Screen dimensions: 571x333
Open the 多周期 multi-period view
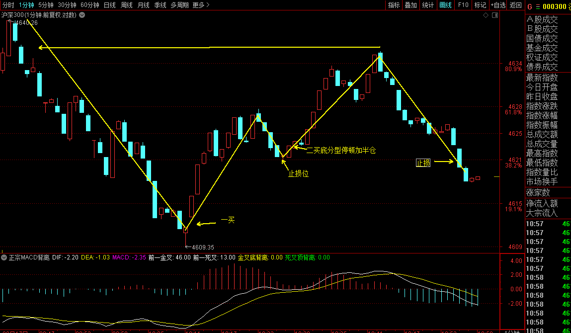click(179, 5)
